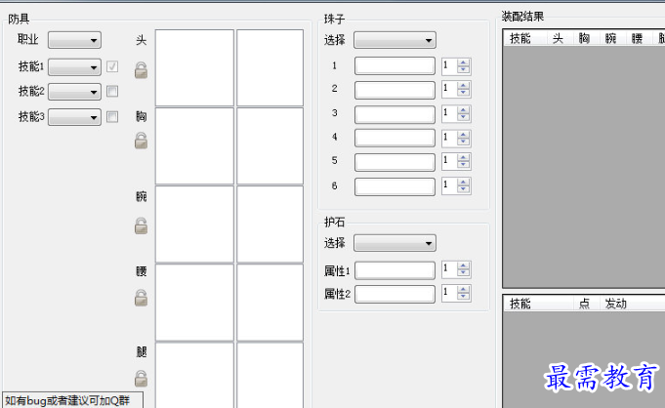Screen dimensions: 665x408
Task: Toggle the lock icon for 腰 armor slot
Action: pyautogui.click(x=142, y=298)
